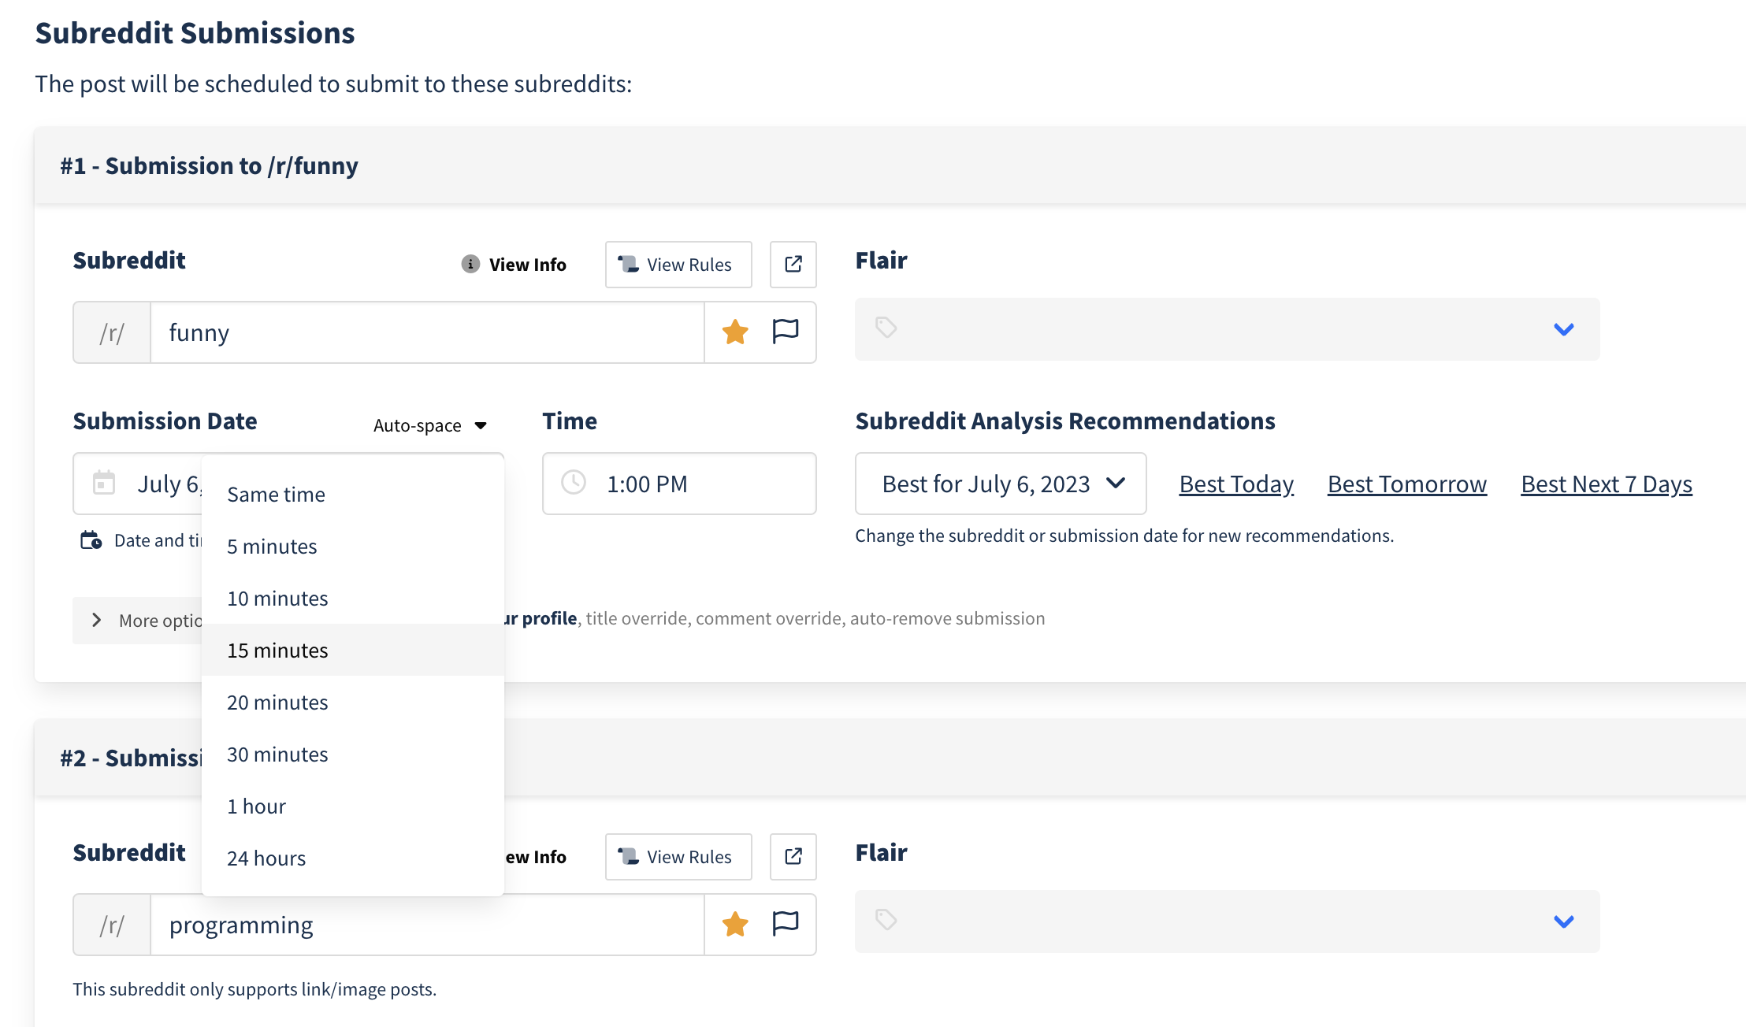Favorite the r/programming subreddit
The height and width of the screenshot is (1027, 1746).
[x=734, y=925]
